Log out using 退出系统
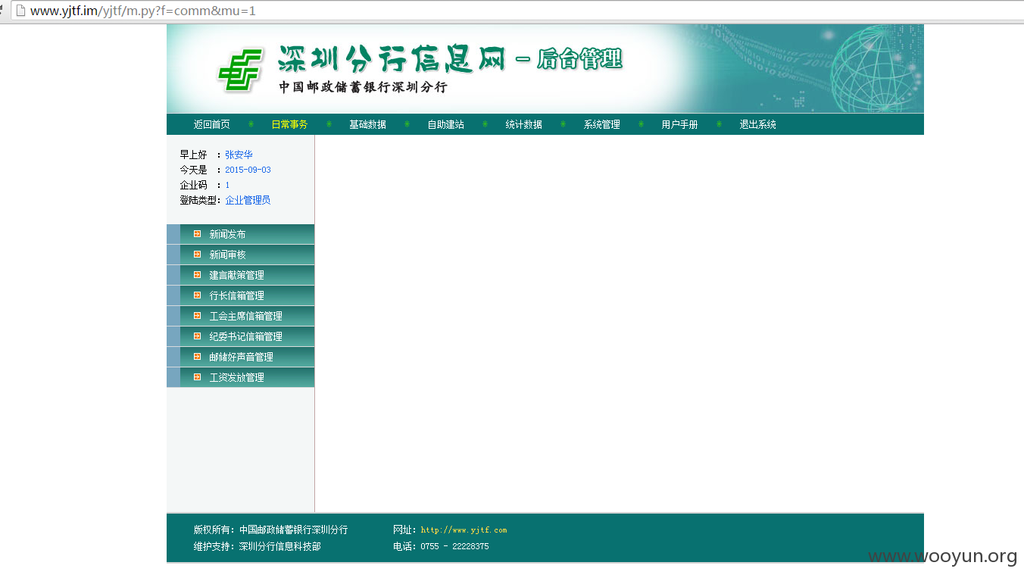1024x578 pixels. pyautogui.click(x=757, y=124)
